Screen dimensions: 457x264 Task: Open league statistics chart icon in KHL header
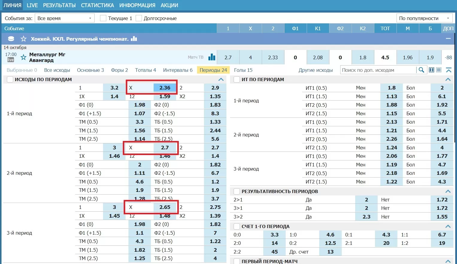[134, 39]
